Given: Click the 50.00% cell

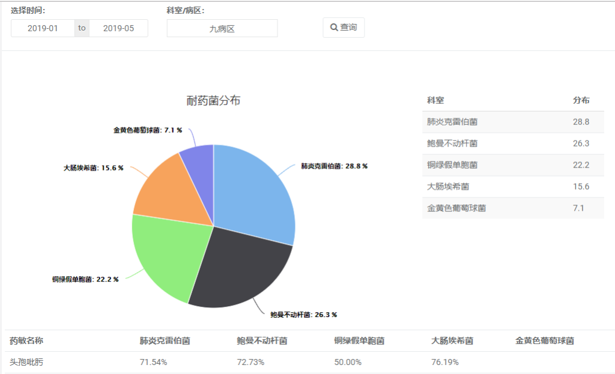Looking at the screenshot, I should tap(348, 362).
